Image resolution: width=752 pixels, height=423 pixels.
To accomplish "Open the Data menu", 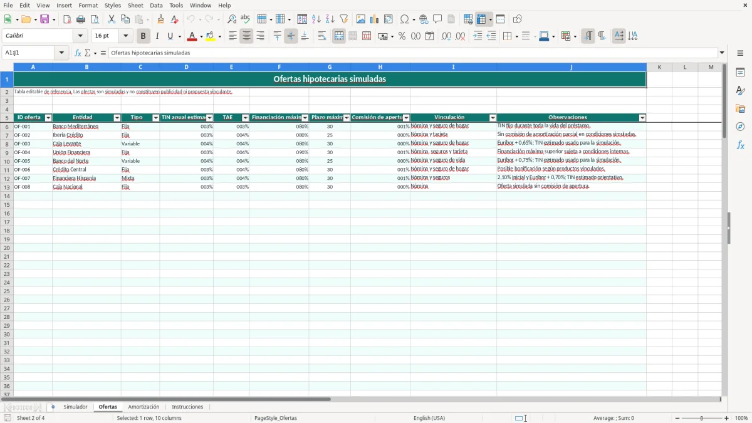I will click(x=156, y=5).
